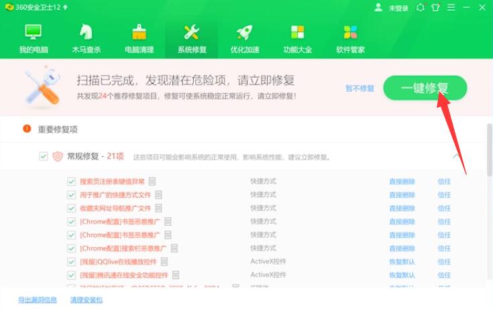Switch to 电脑清理 tab
The height and width of the screenshot is (309, 493).
(x=139, y=38)
